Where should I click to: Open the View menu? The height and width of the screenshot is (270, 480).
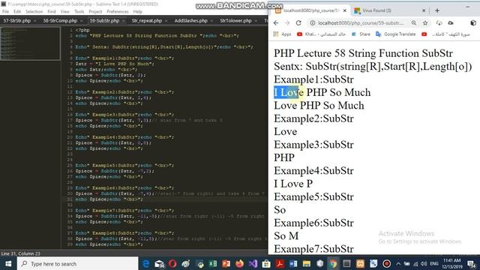click(x=65, y=12)
